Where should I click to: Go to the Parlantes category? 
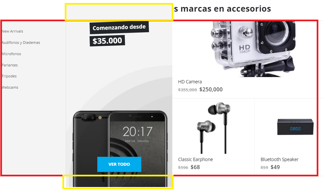pyautogui.click(x=10, y=65)
